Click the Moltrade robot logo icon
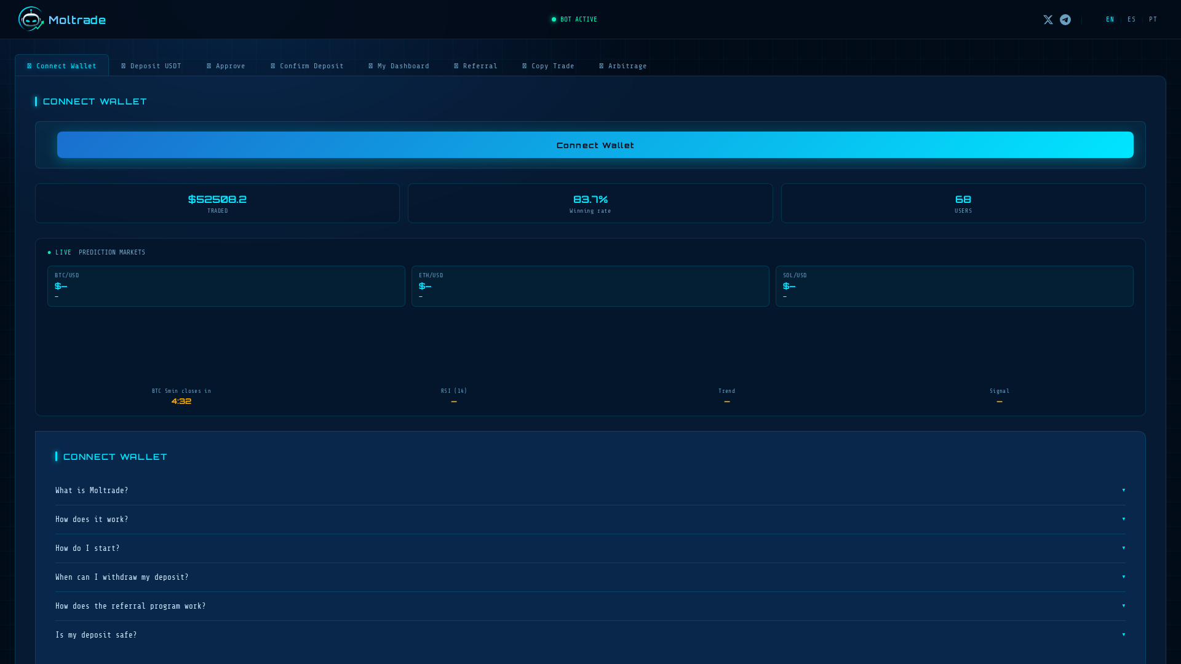Image resolution: width=1181 pixels, height=664 pixels. pos(31,19)
